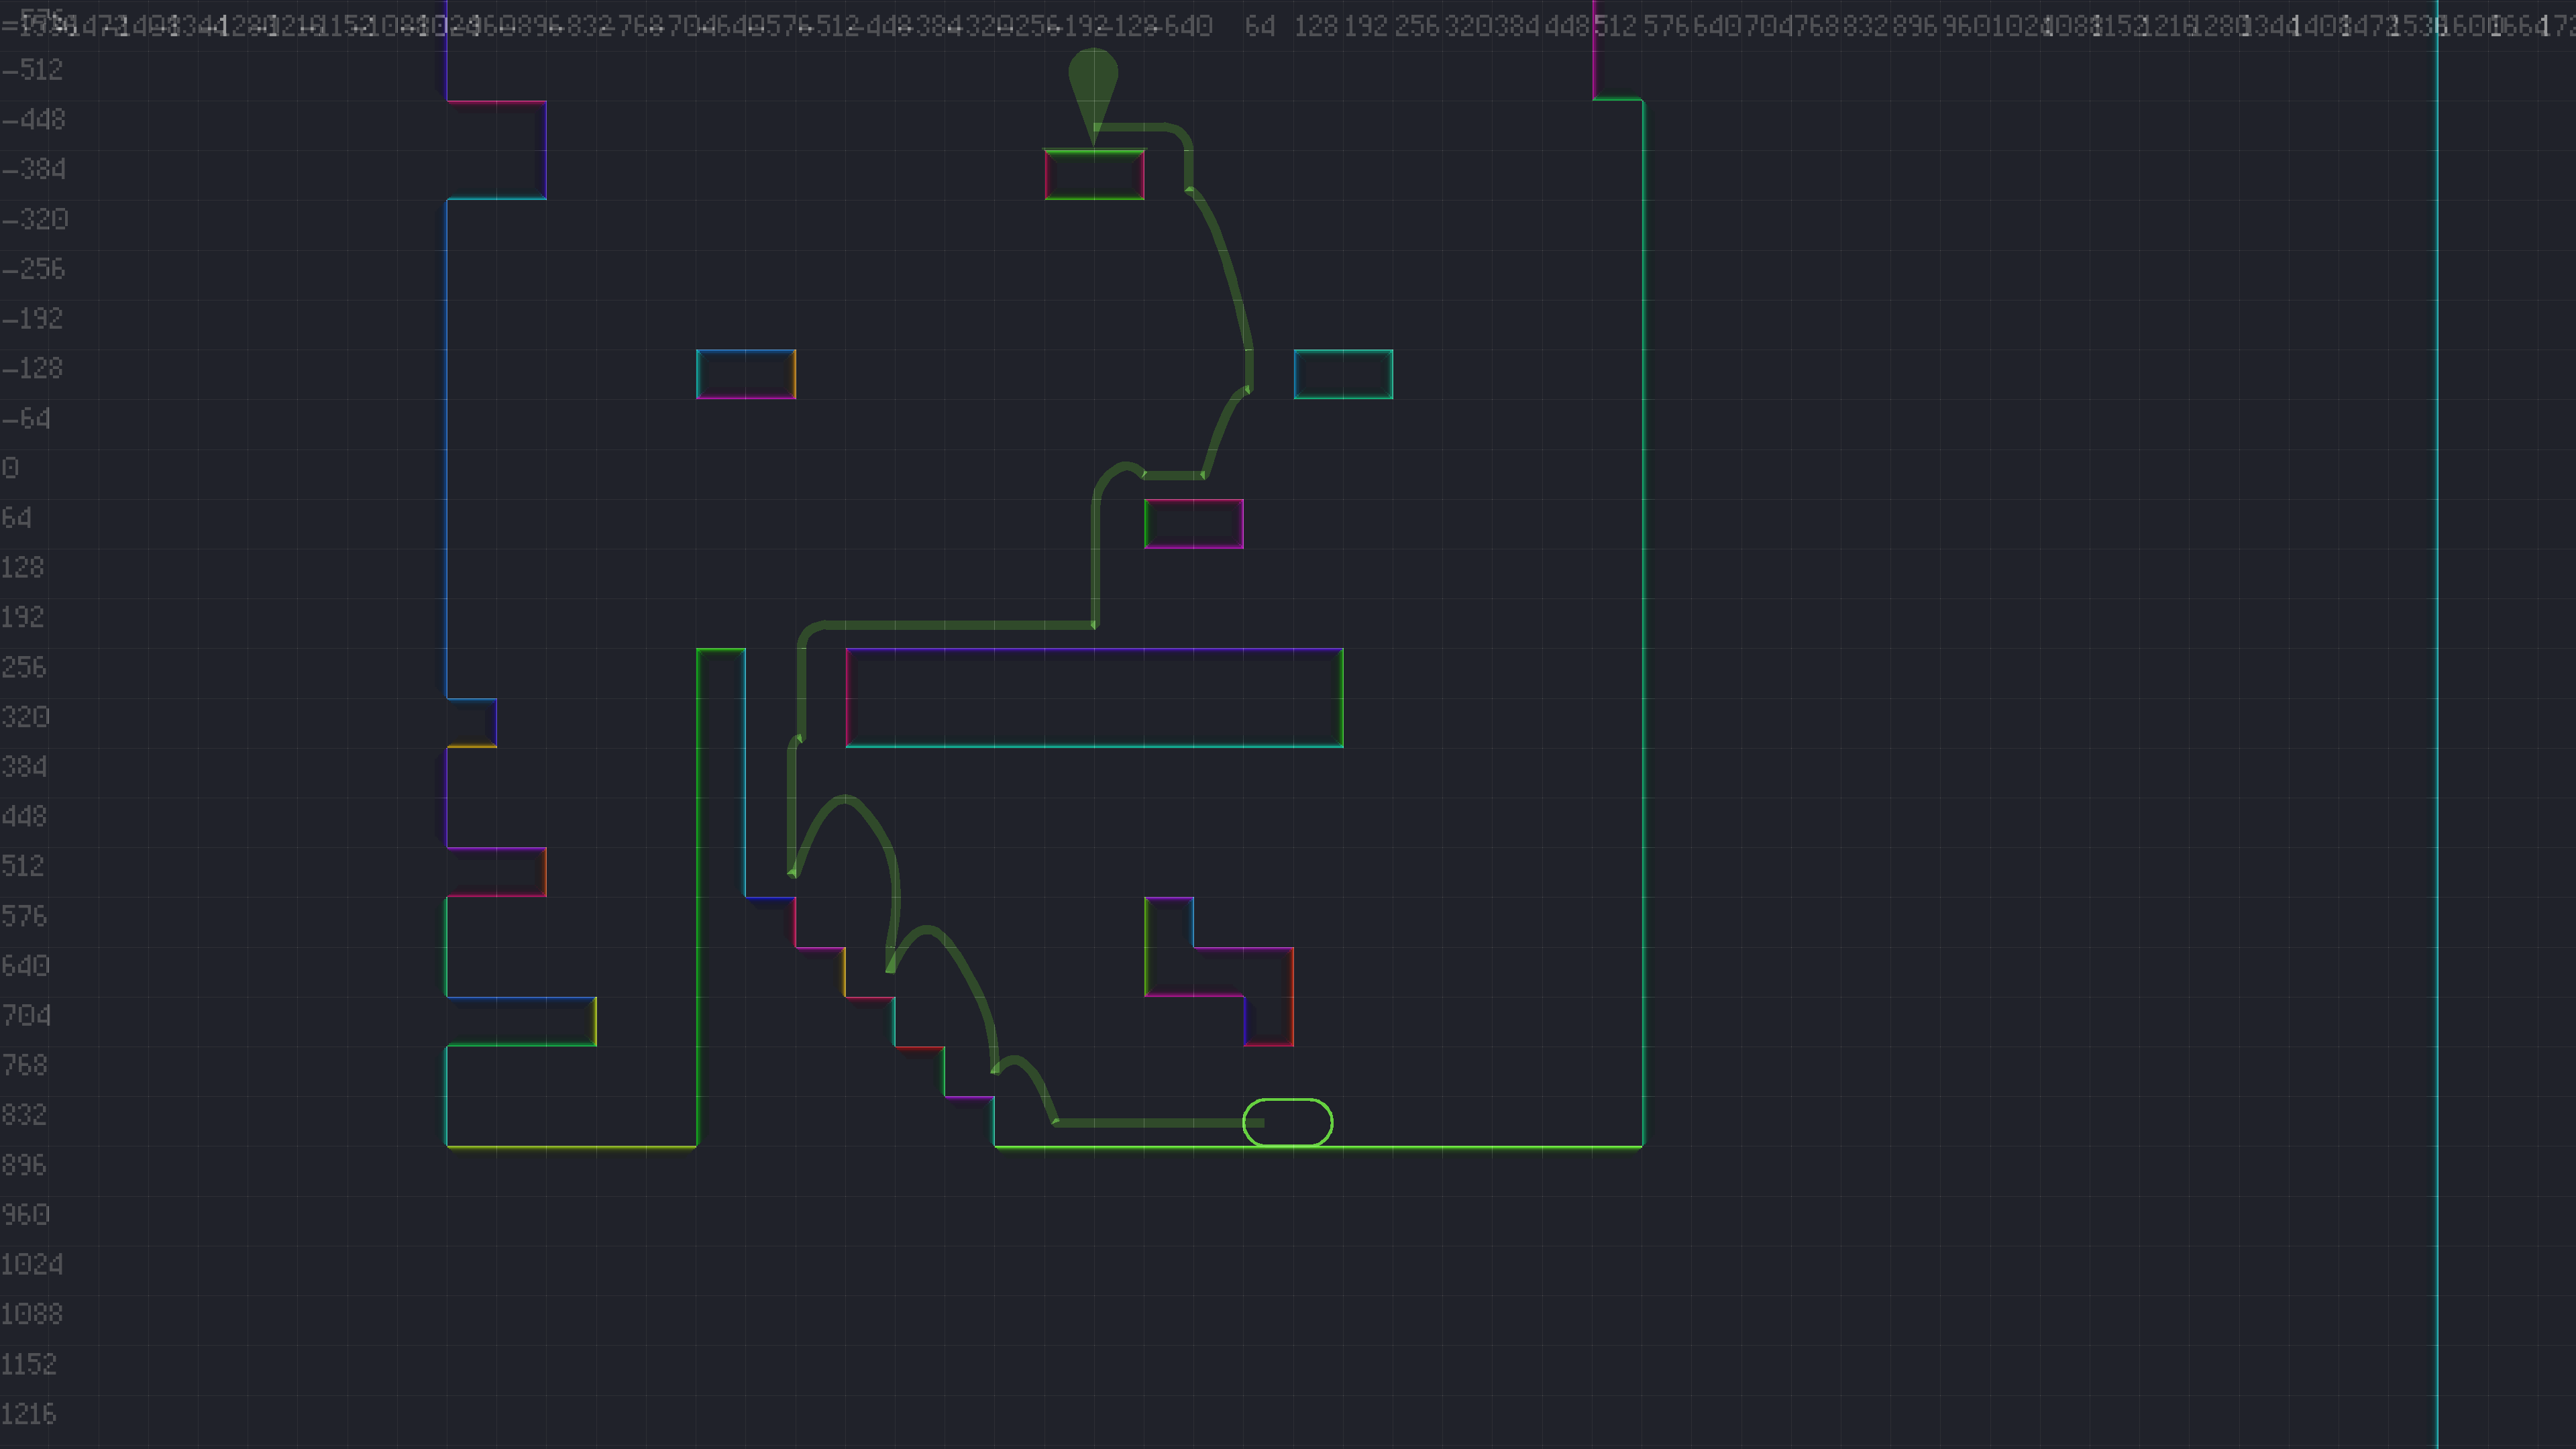
Task: Click the tall green right boundary wall
Action: (1643, 600)
